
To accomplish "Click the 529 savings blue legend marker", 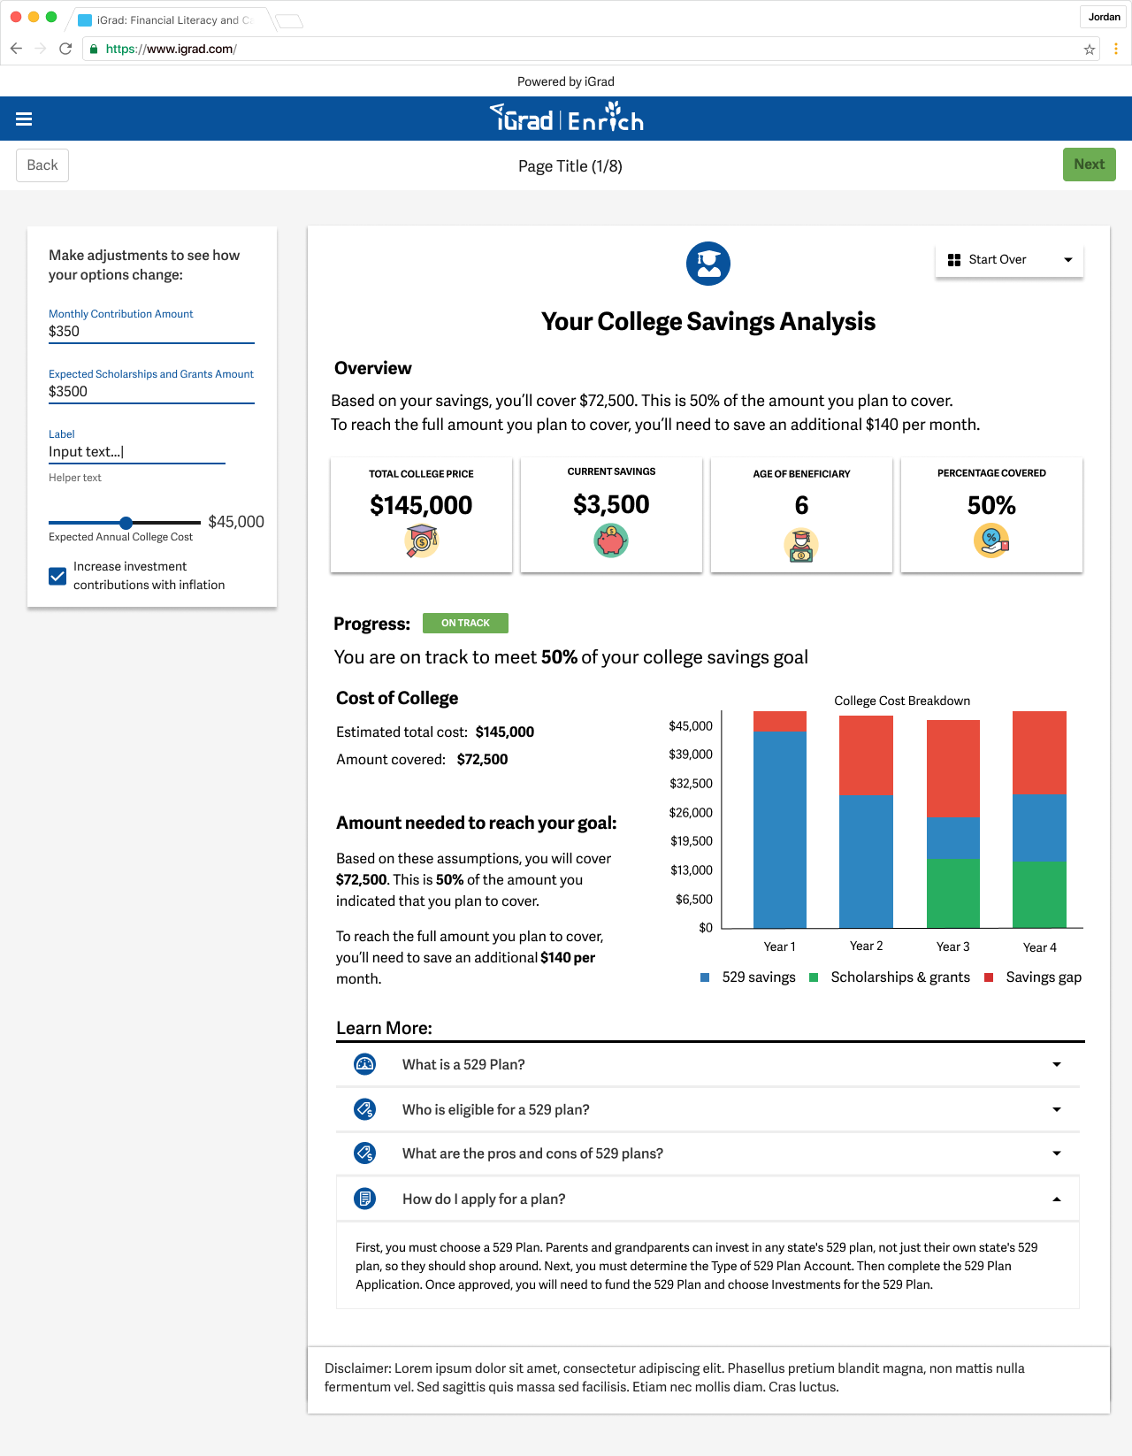I will [x=705, y=977].
